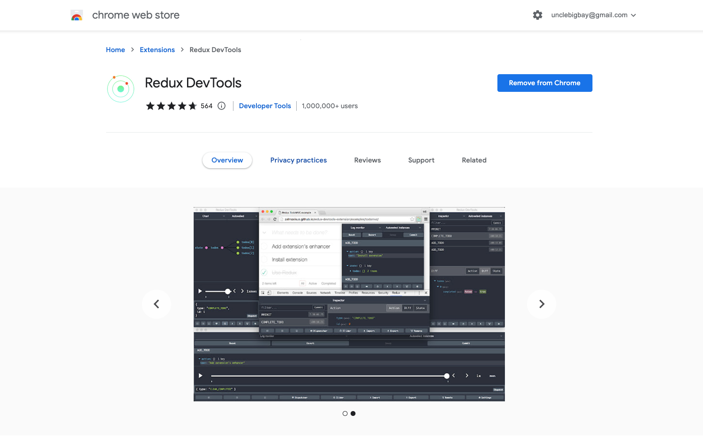Open the rating info circle icon
This screenshot has width=703, height=438.
[x=222, y=106]
